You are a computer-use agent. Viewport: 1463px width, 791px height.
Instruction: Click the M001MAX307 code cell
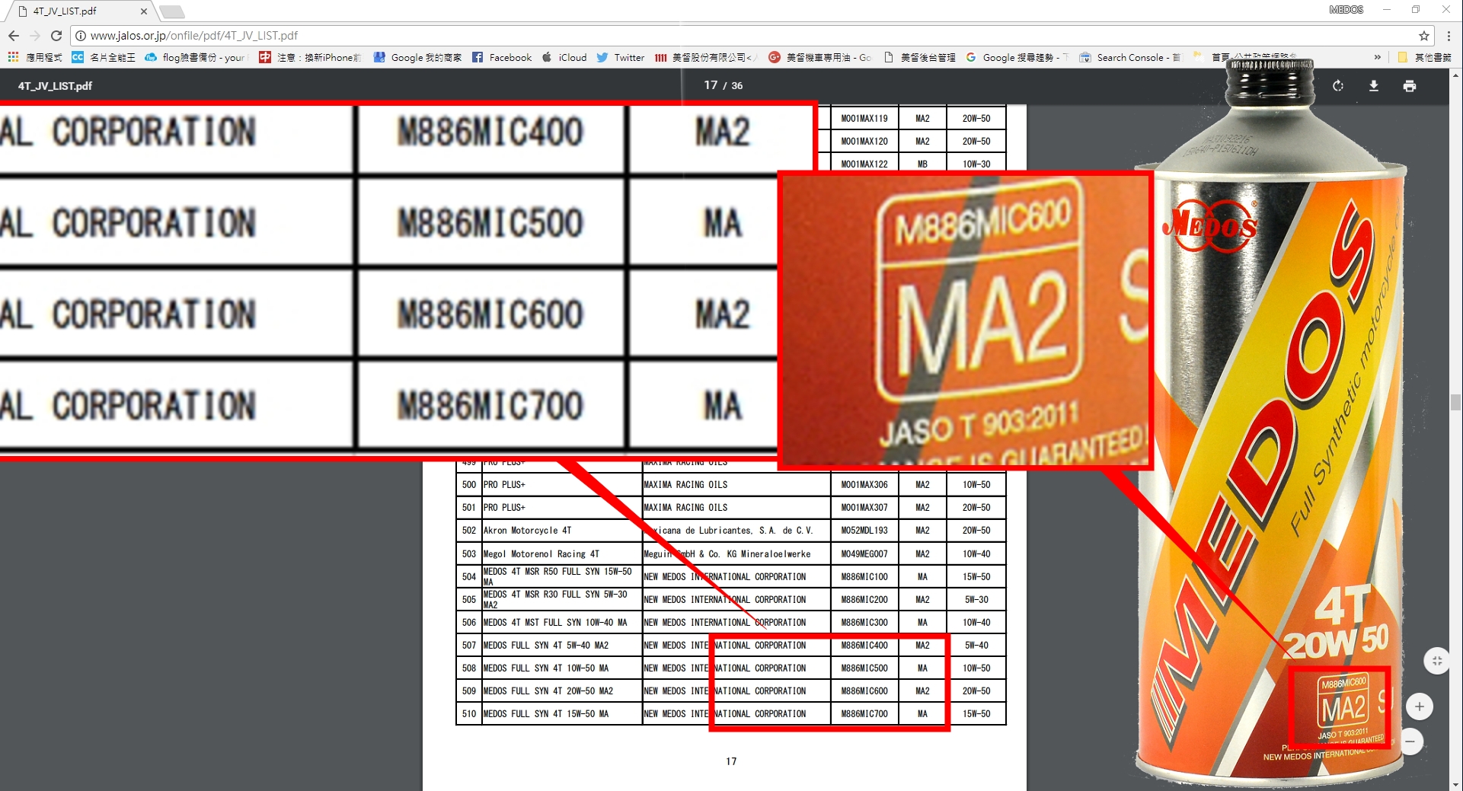[x=864, y=508]
